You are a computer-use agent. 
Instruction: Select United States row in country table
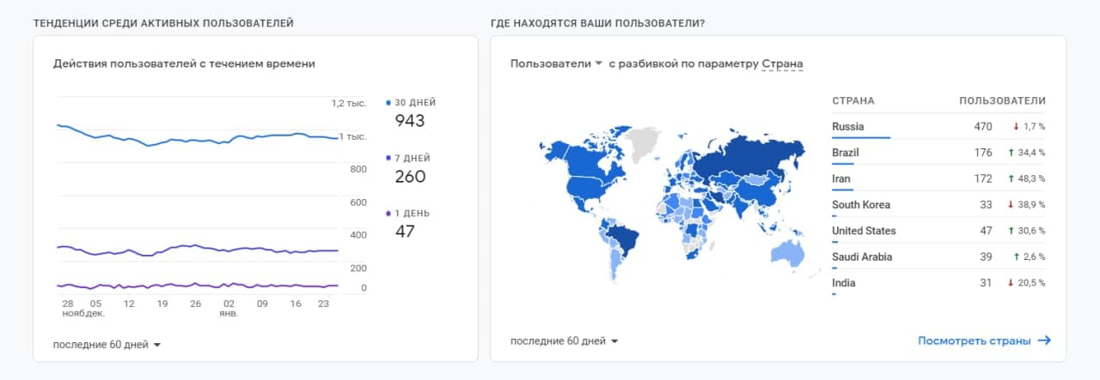[x=938, y=231]
